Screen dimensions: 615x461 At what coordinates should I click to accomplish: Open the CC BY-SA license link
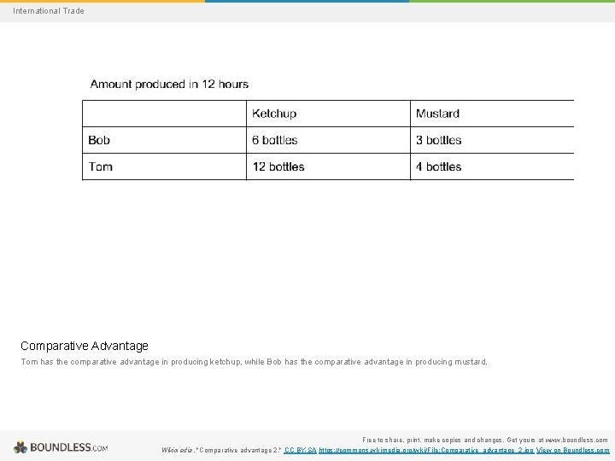[300, 450]
